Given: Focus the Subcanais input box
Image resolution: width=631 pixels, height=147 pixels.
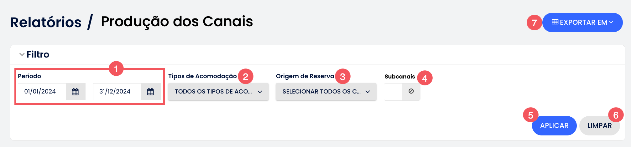Looking at the screenshot, I should [x=393, y=92].
